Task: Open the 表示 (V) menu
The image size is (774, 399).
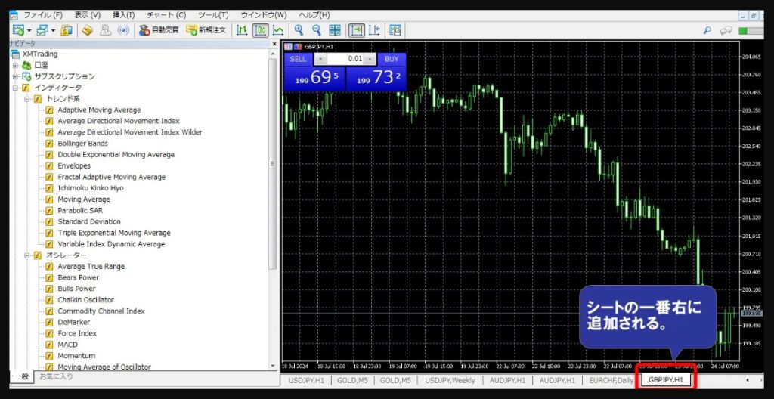Action: pyautogui.click(x=88, y=15)
